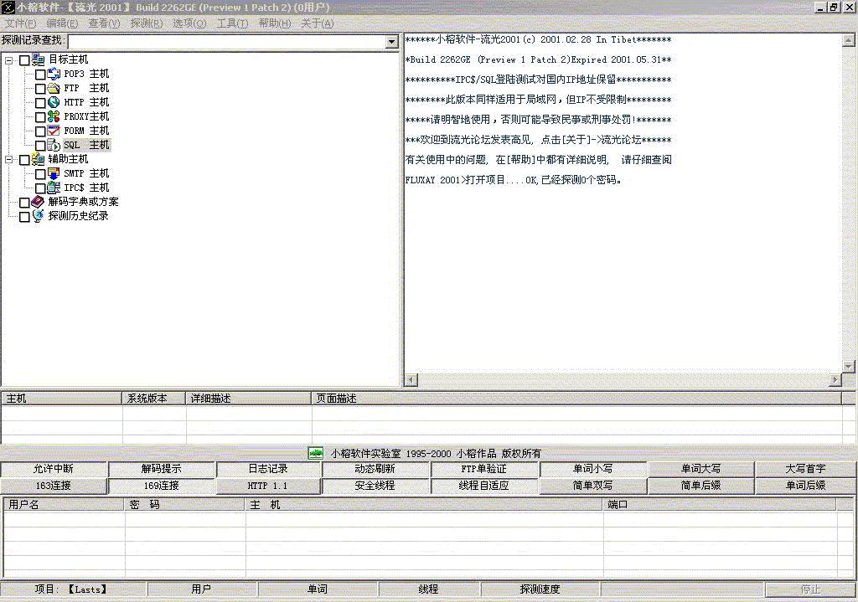Click the FORM 主机 icon

coord(54,131)
